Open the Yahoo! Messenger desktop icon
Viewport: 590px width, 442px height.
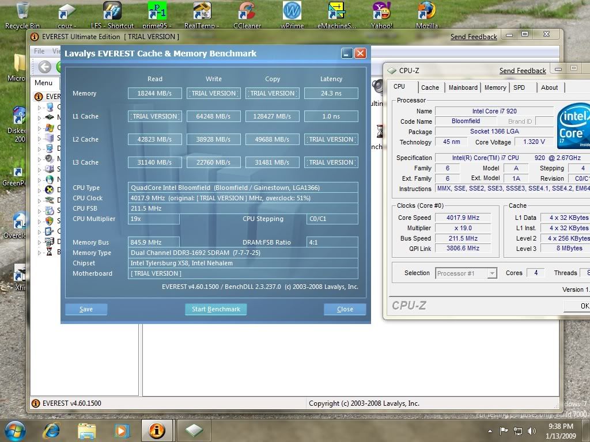381,12
